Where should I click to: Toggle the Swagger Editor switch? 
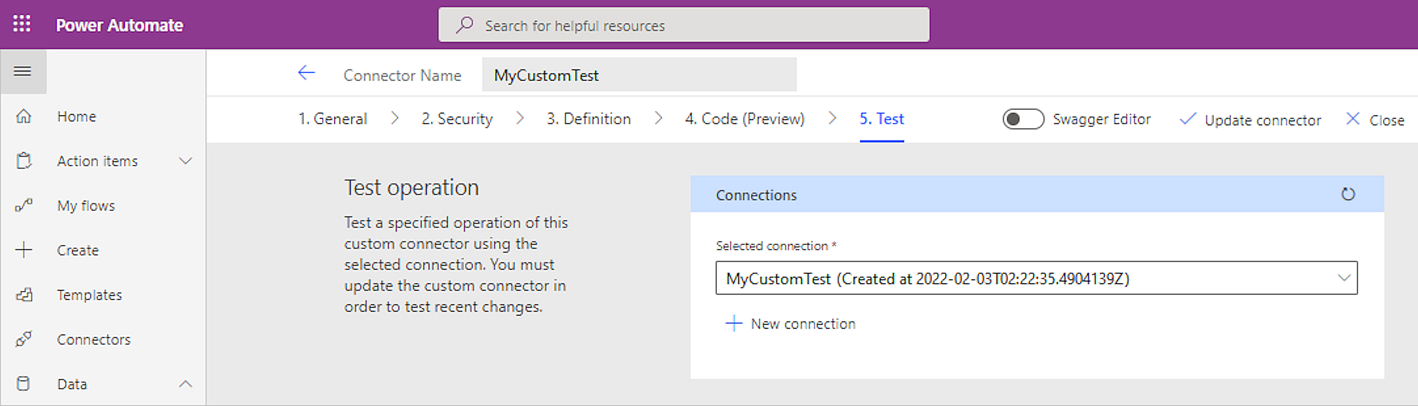(x=1023, y=119)
